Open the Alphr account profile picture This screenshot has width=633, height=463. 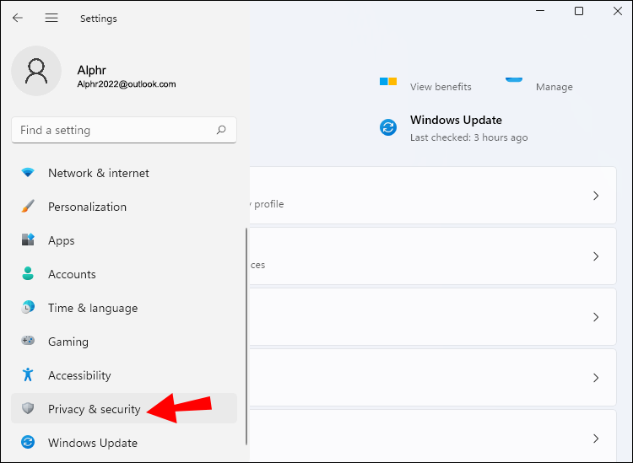[x=36, y=71]
